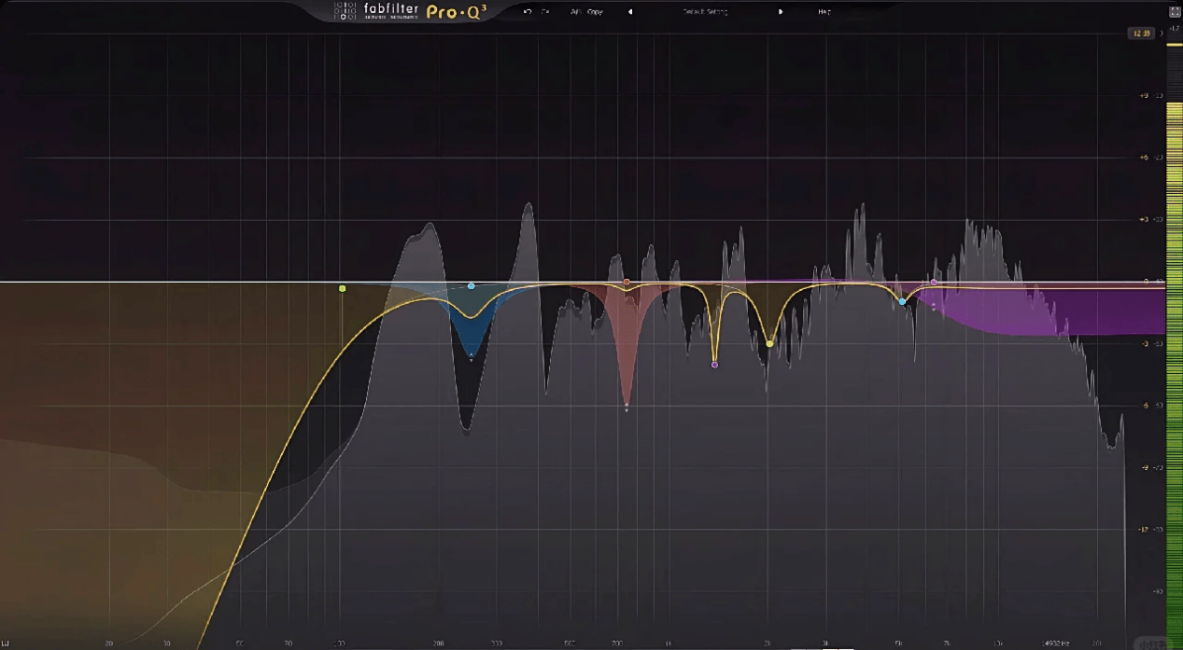Select the green low-cut band node
The width and height of the screenshot is (1183, 650).
[x=343, y=289]
